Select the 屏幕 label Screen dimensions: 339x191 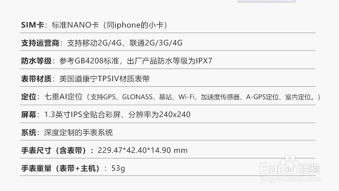(29, 114)
